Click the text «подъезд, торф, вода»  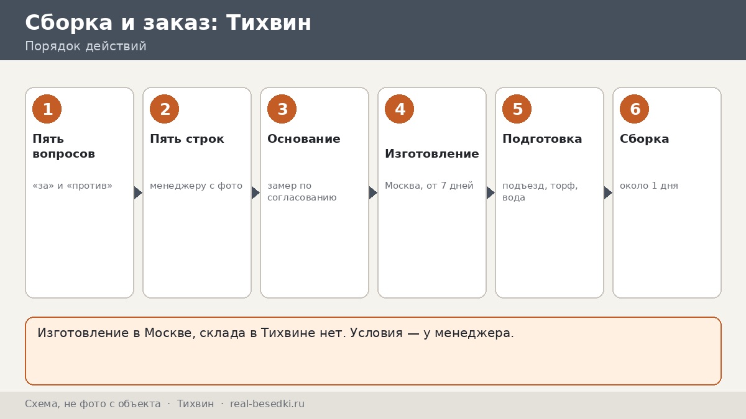(540, 192)
